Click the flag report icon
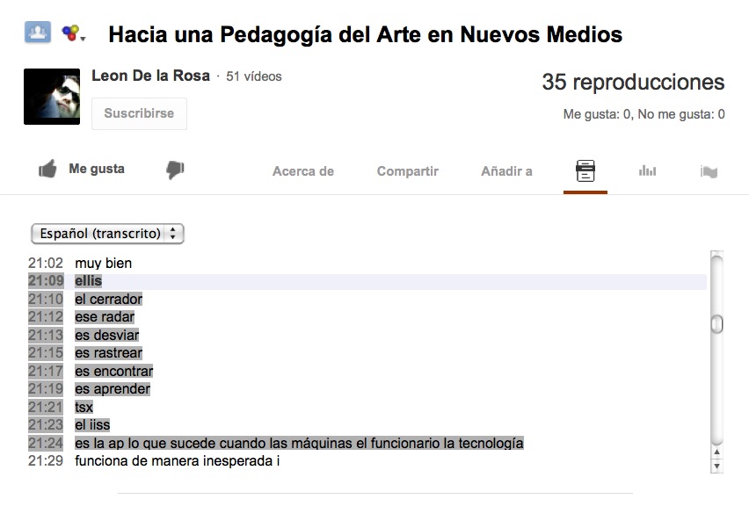 [x=709, y=171]
